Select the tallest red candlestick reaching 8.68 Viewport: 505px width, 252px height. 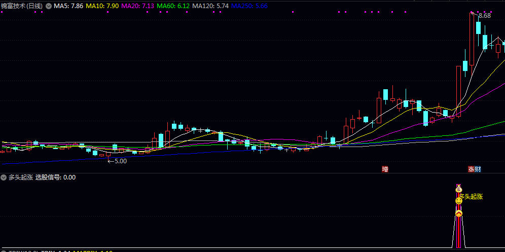(x=472, y=39)
